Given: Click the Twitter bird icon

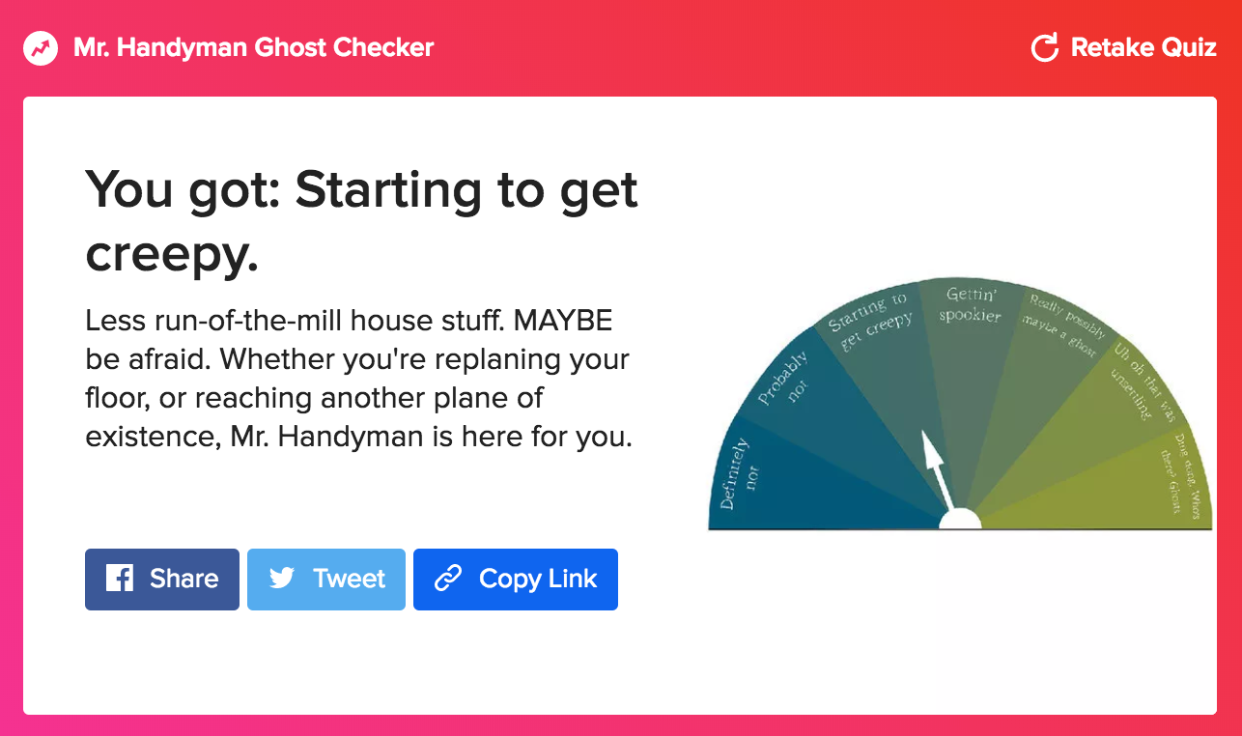Looking at the screenshot, I should [282, 579].
